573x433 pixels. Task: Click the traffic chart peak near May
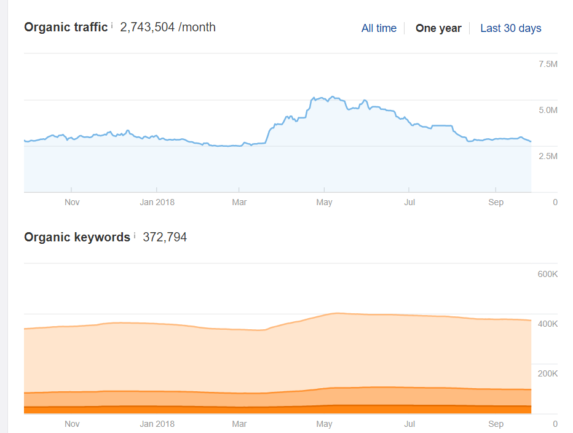click(333, 97)
